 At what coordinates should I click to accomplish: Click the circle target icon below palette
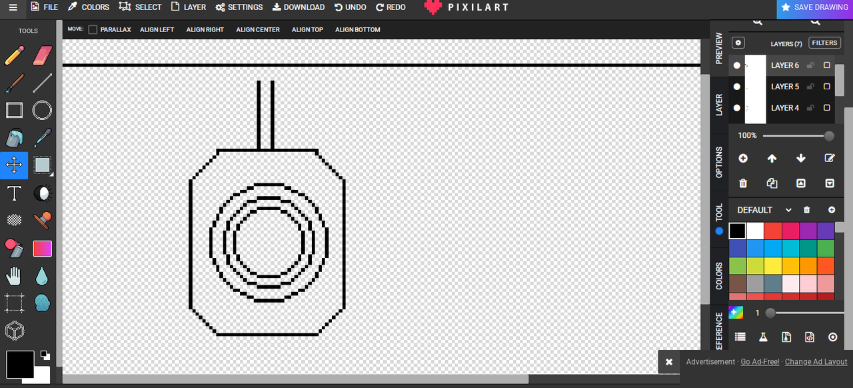point(832,337)
